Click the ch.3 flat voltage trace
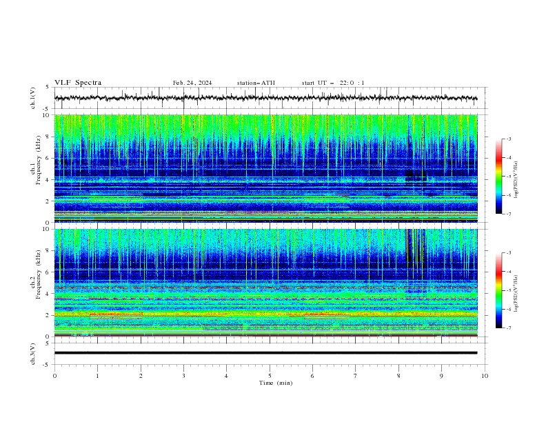 tap(265, 353)
